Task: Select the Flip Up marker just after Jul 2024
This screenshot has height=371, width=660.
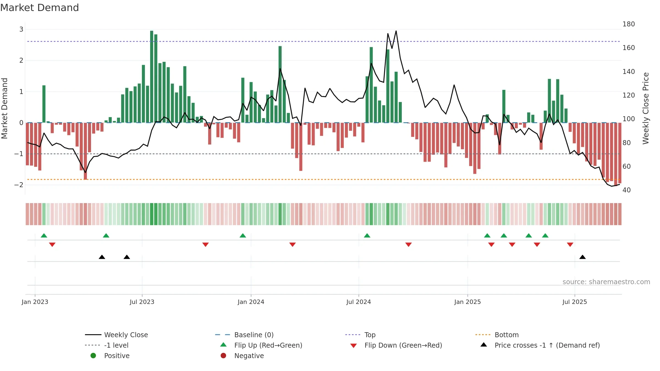Action: pyautogui.click(x=367, y=236)
